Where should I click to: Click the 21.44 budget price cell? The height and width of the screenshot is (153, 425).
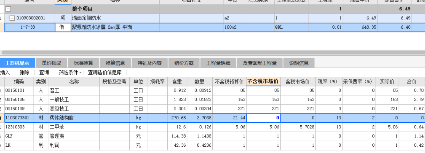tap(230, 118)
